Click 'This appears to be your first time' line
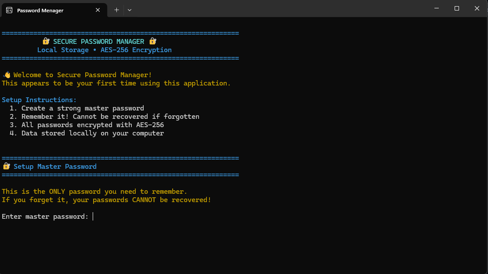Screen dimensions: 488x274 coord(116,83)
